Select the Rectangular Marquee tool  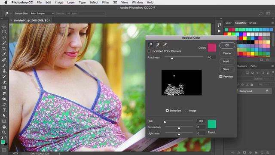[4, 31]
